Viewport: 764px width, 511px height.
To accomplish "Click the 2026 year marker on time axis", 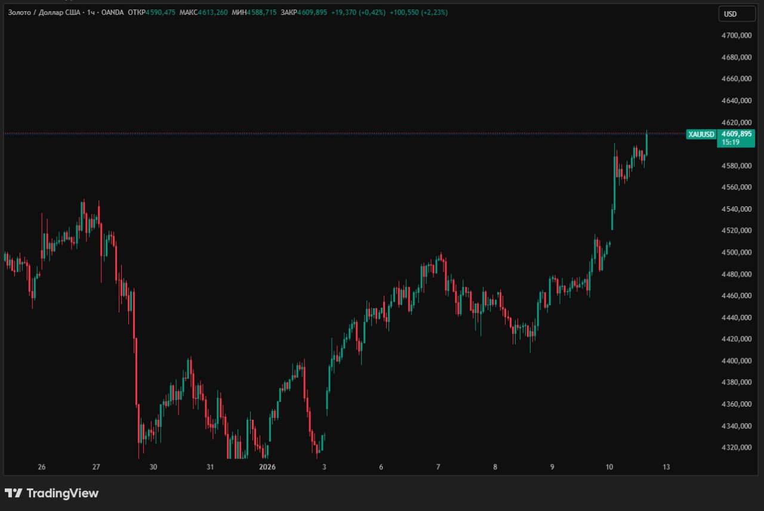I will click(267, 467).
